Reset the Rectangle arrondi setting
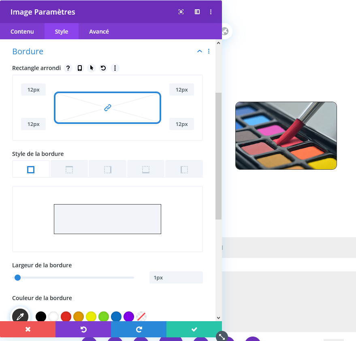This screenshot has width=356, height=341. [x=103, y=68]
